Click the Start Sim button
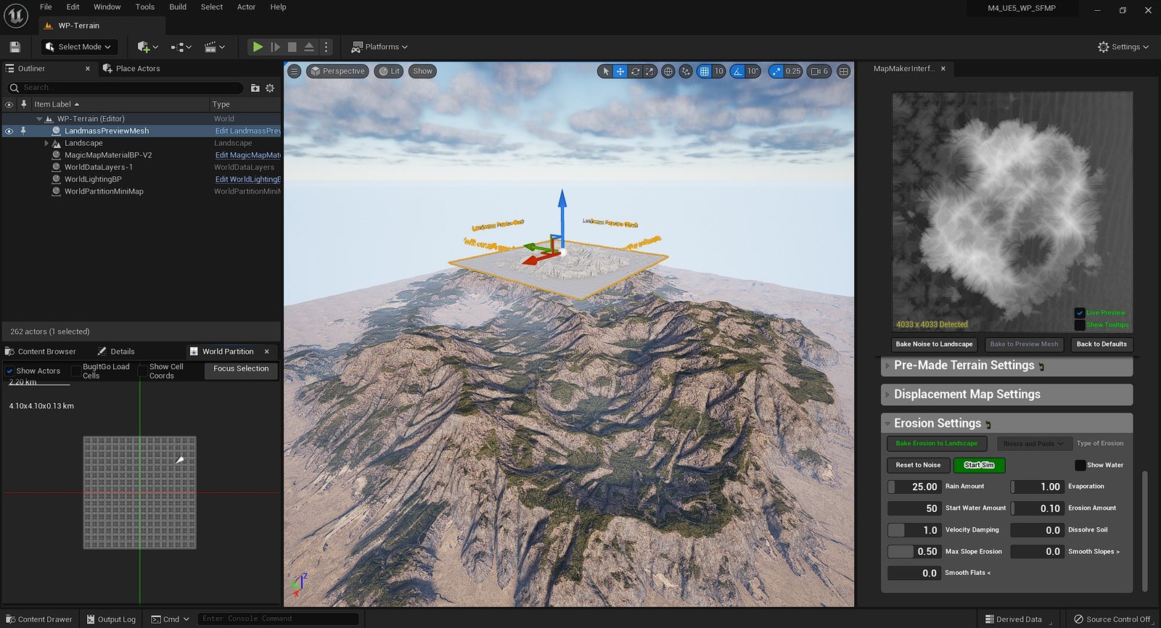The image size is (1161, 628). pyautogui.click(x=979, y=466)
